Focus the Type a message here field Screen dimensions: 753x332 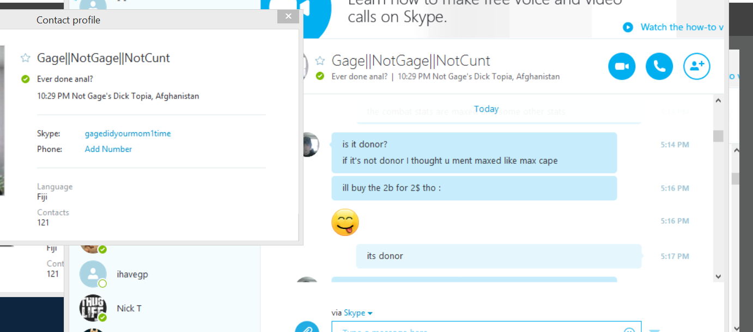pyautogui.click(x=486, y=327)
